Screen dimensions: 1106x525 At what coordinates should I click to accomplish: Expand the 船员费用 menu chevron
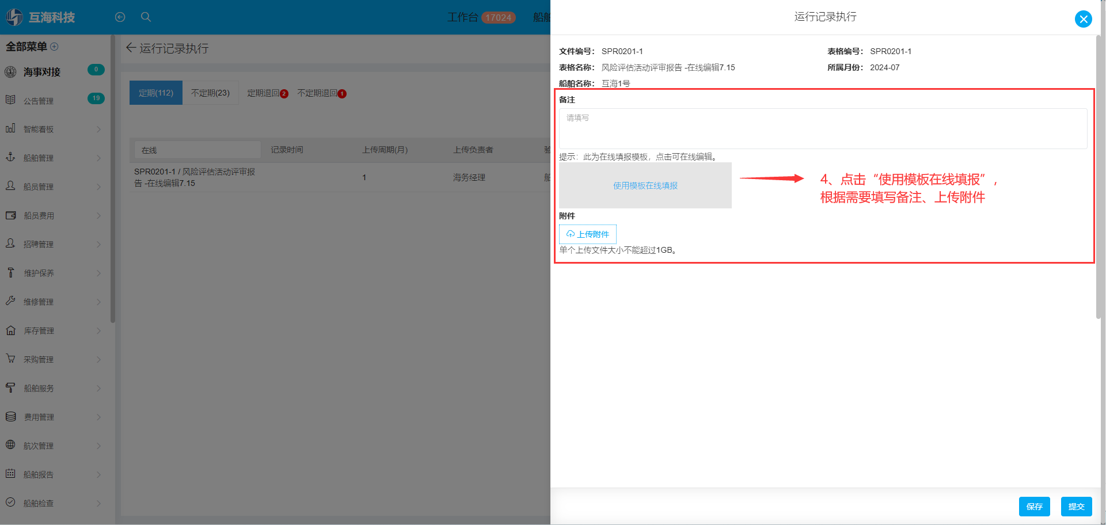click(98, 215)
